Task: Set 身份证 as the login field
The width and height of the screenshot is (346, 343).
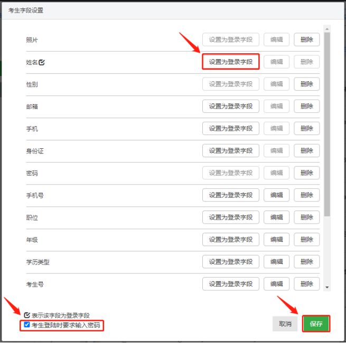Action: tap(231, 151)
